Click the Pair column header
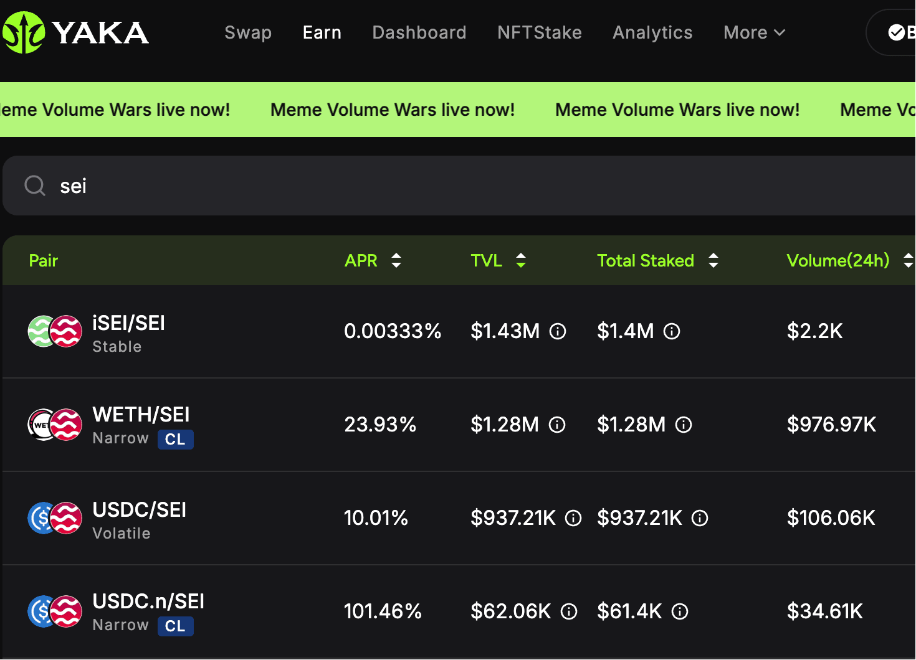This screenshot has height=660, width=916. [x=44, y=260]
